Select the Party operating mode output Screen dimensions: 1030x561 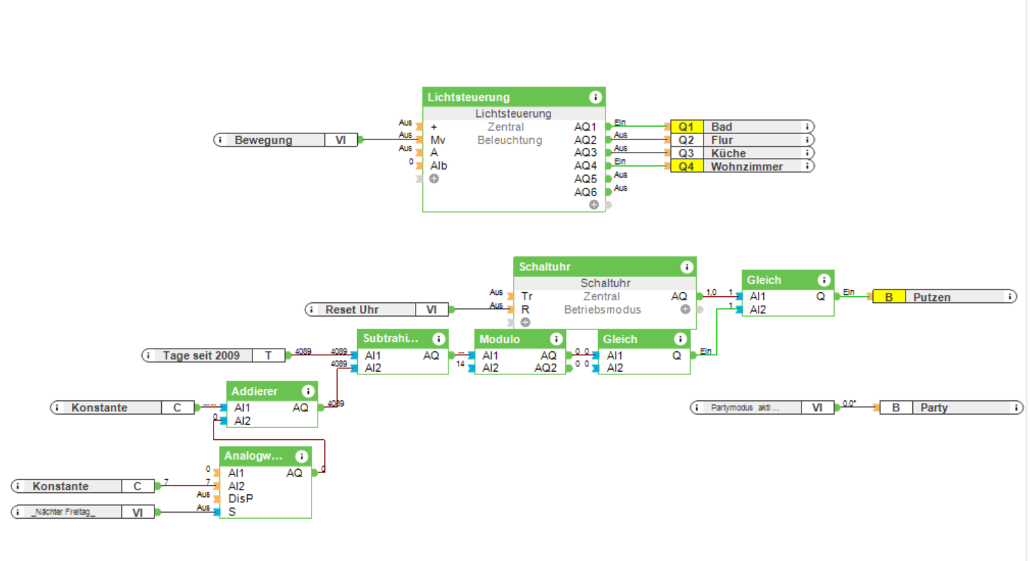click(x=951, y=408)
